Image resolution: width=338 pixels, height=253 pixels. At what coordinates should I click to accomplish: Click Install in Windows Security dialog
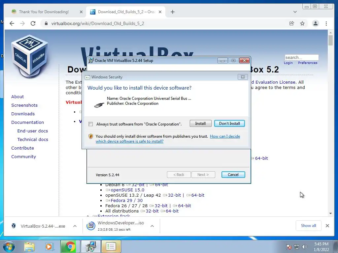[200, 124]
